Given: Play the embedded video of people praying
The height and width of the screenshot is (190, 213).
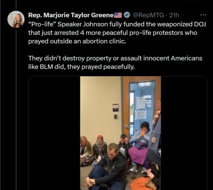Looking at the screenshot, I should point(121,133).
